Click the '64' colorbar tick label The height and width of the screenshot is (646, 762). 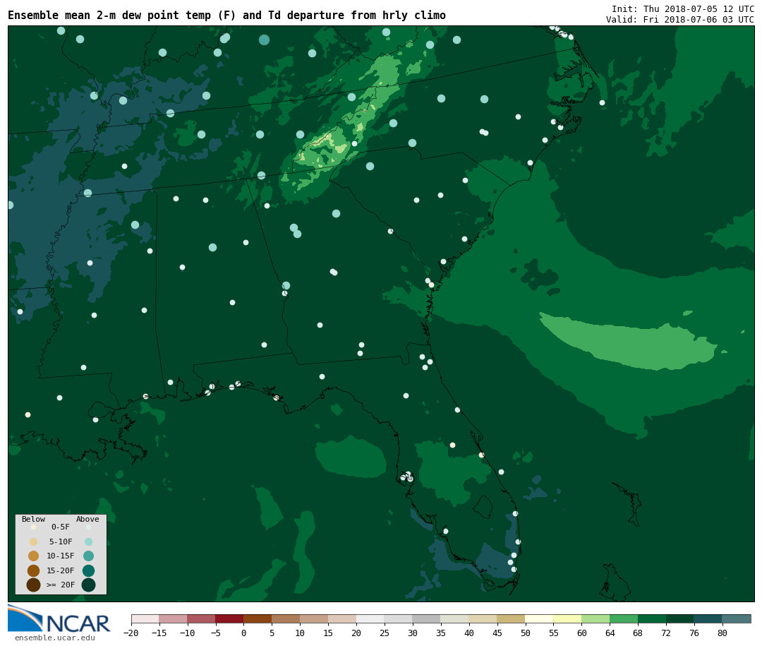pos(610,633)
